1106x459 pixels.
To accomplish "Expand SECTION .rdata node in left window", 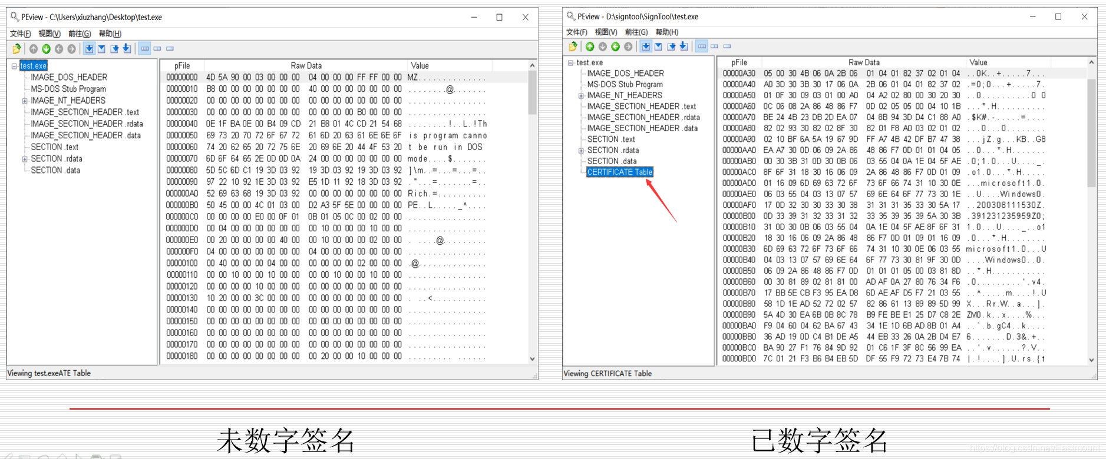I will point(25,159).
